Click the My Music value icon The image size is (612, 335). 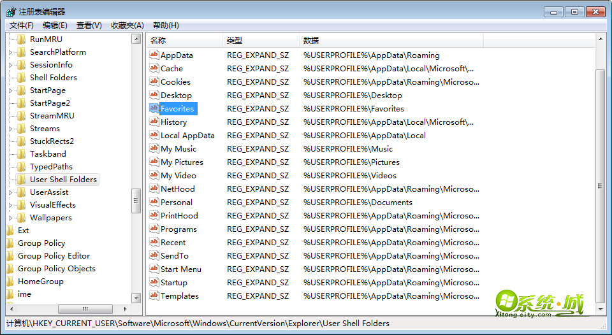[x=154, y=148]
